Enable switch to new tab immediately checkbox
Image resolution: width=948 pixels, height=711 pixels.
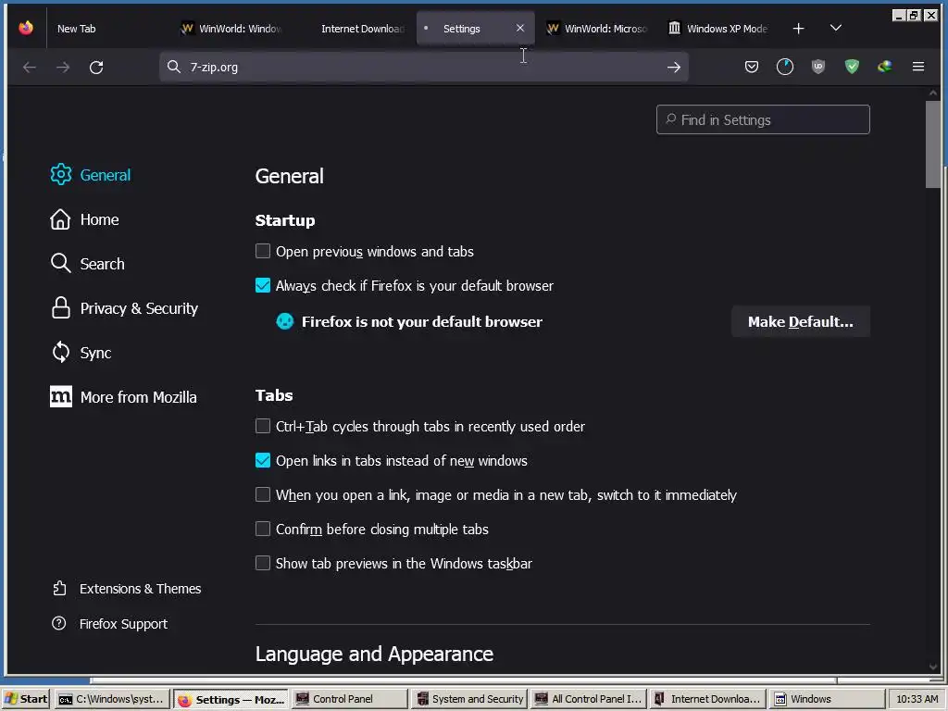262,494
